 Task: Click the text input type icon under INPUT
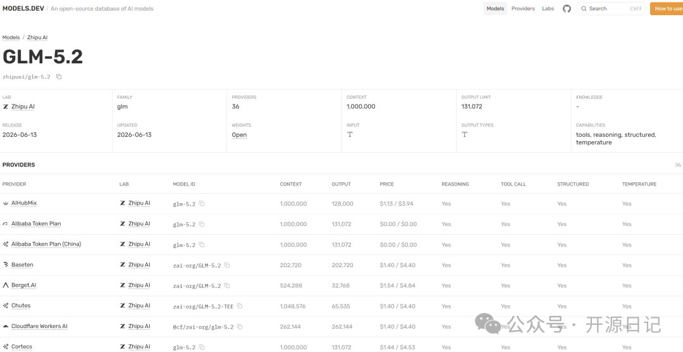(350, 134)
